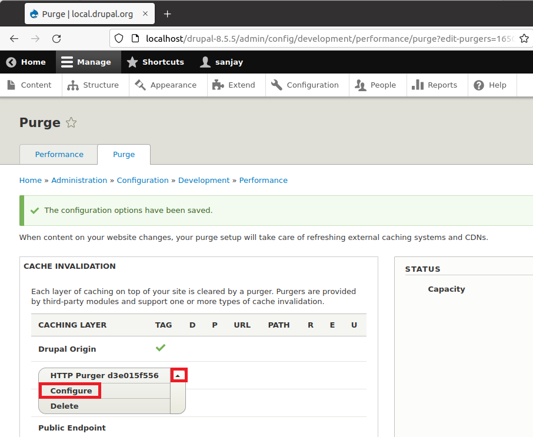Click the browser reload icon
533x437 pixels.
56,39
